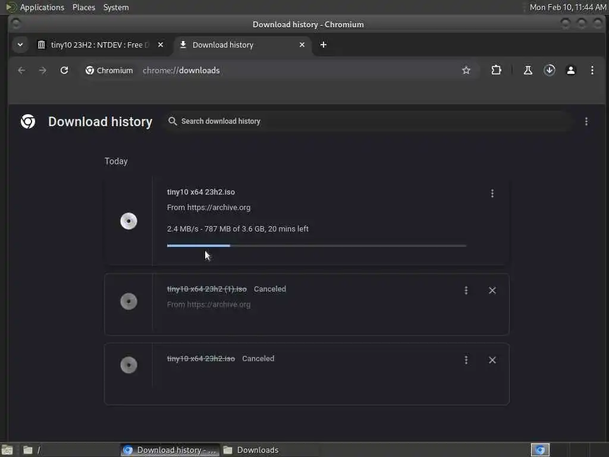Click the active tiny10 x64 23h2.iso file name
This screenshot has height=457, width=609.
pos(201,192)
